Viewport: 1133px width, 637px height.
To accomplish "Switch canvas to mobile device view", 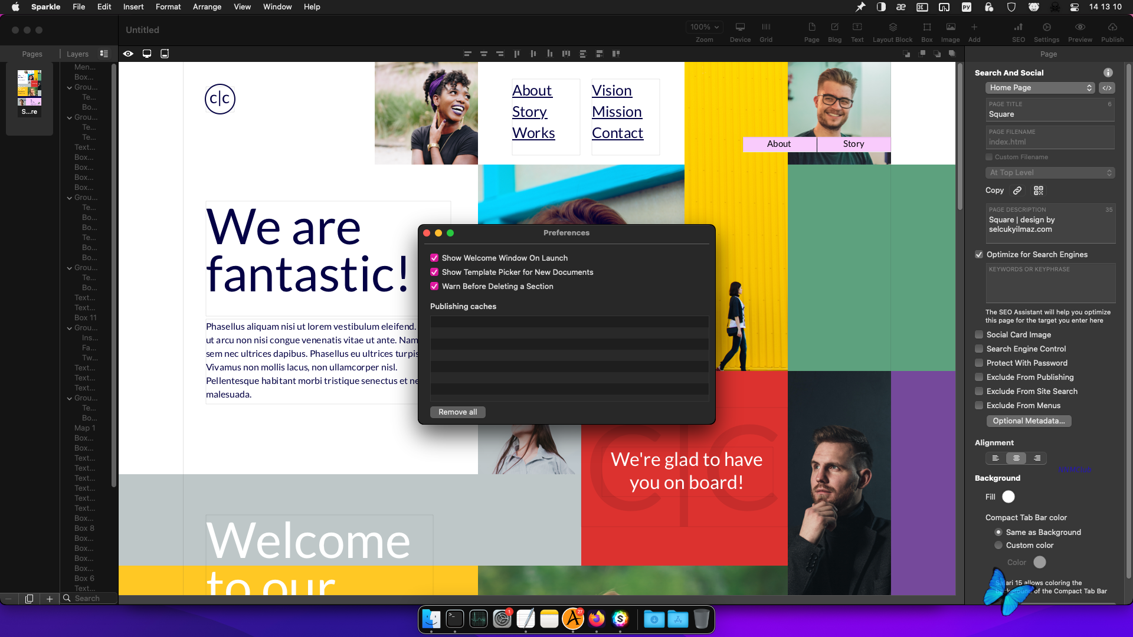I will point(165,54).
